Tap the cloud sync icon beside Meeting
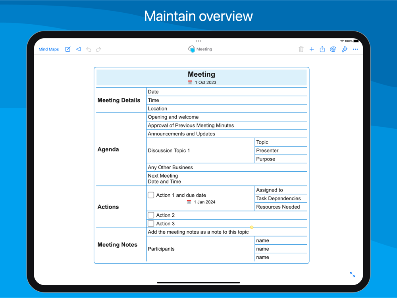The height and width of the screenshot is (298, 397). [192, 49]
